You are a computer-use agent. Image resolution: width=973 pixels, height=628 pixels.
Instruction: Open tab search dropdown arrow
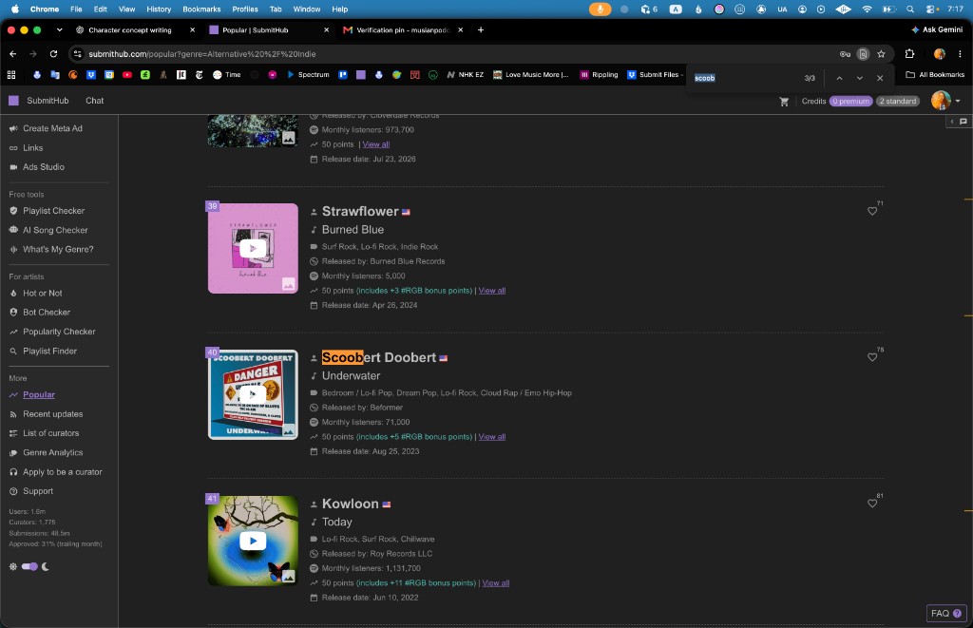[59, 29]
